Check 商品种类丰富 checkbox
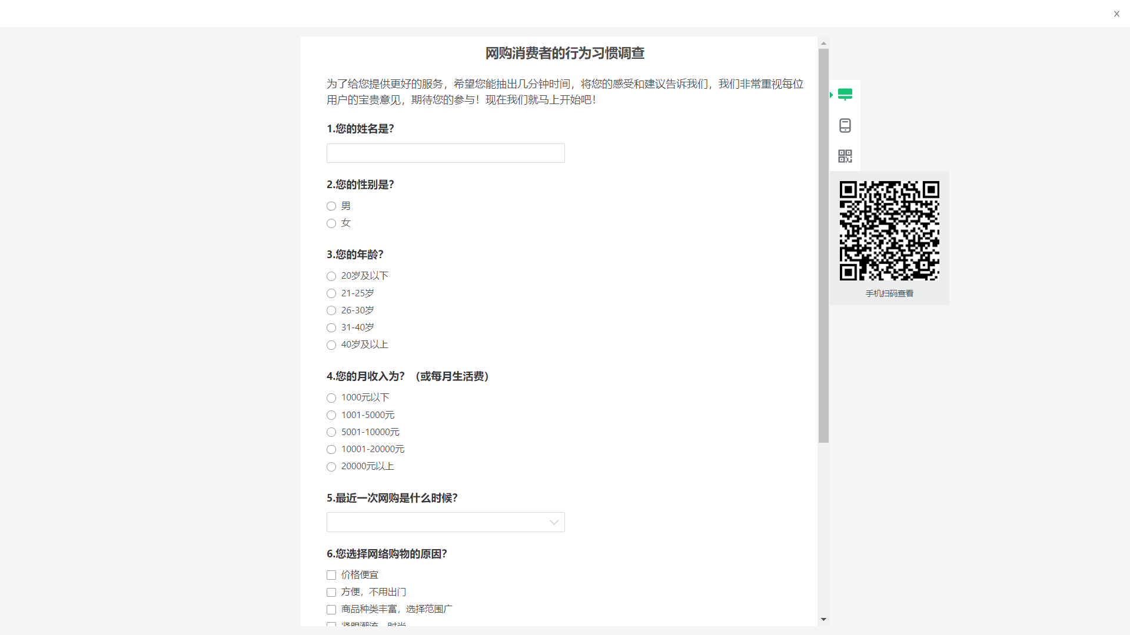The height and width of the screenshot is (635, 1130). pyautogui.click(x=331, y=610)
